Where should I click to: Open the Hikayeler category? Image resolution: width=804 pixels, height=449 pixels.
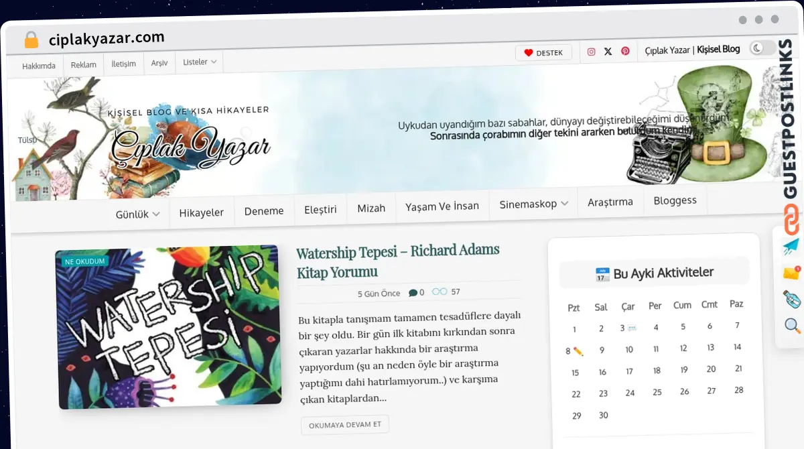click(x=202, y=212)
